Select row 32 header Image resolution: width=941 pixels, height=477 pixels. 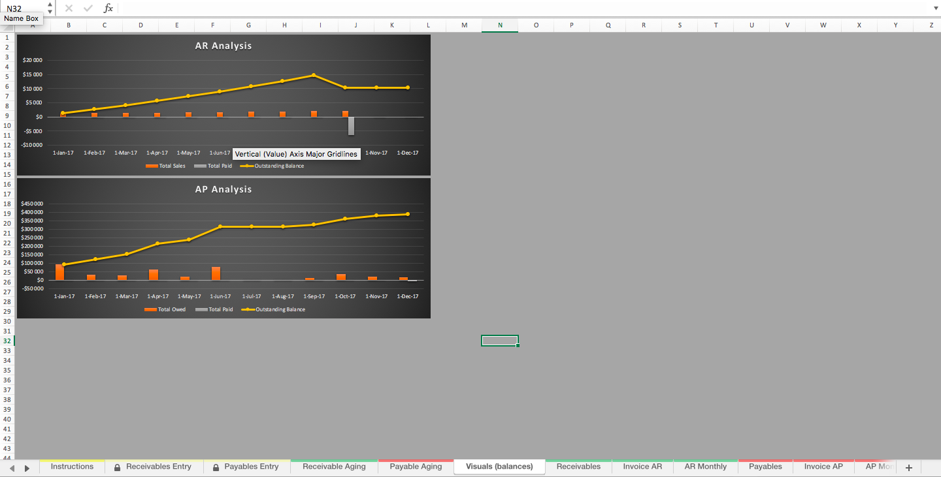click(x=7, y=341)
